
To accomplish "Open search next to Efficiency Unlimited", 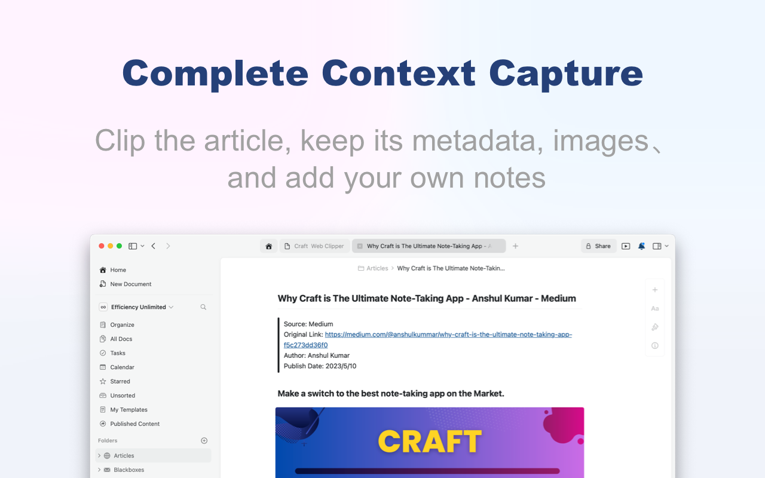I will tap(203, 307).
